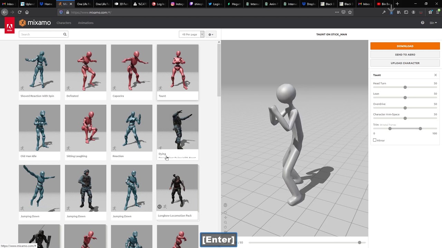Select the Sitting Laughing animation thumbnail
This screenshot has width=442, height=248.
[86, 128]
